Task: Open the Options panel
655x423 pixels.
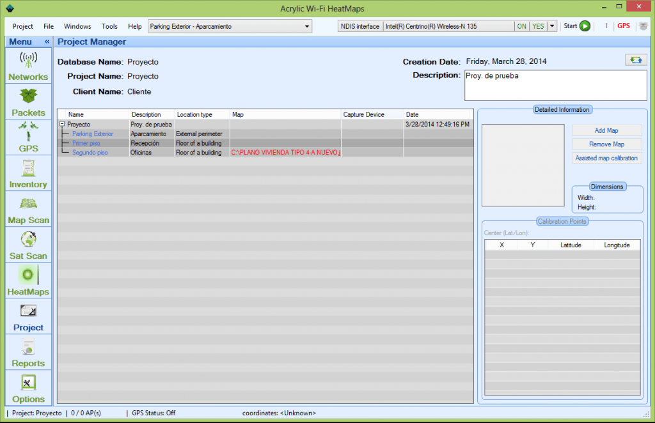Action: tap(28, 388)
